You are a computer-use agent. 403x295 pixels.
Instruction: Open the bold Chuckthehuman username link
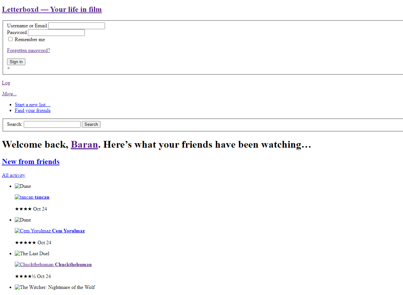[73, 265]
